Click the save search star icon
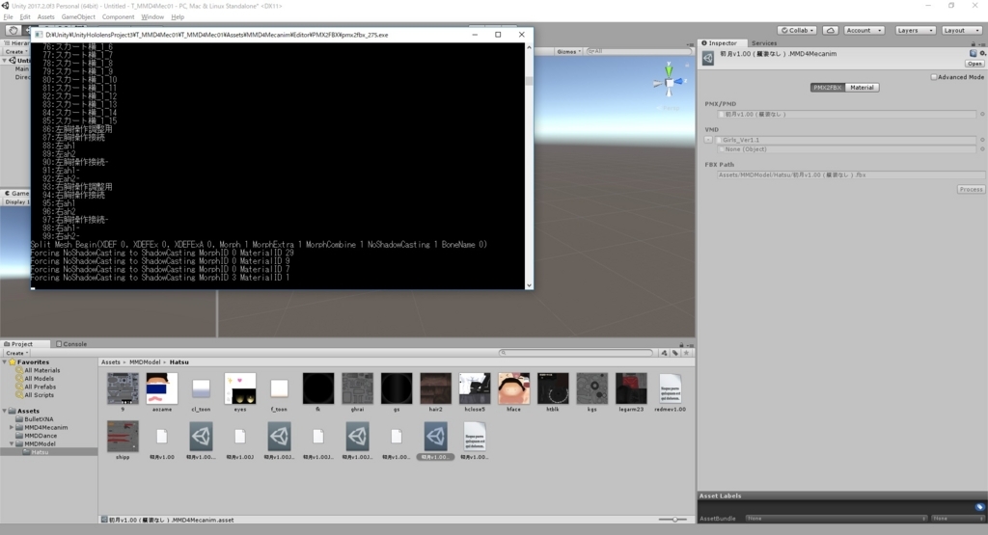This screenshot has height=535, width=988. (x=686, y=353)
